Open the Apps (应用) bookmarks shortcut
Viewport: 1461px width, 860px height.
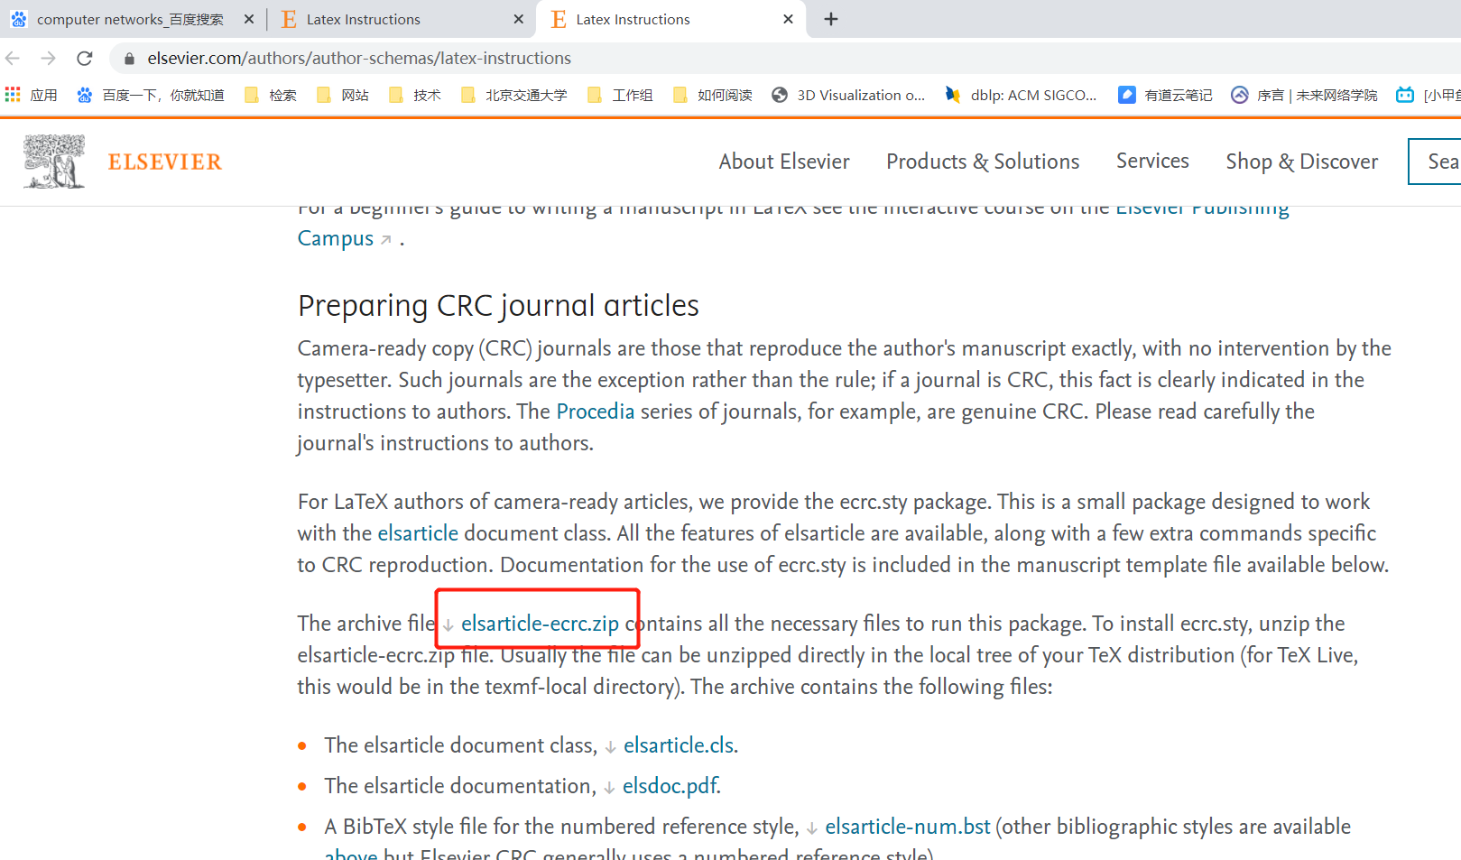coord(32,95)
